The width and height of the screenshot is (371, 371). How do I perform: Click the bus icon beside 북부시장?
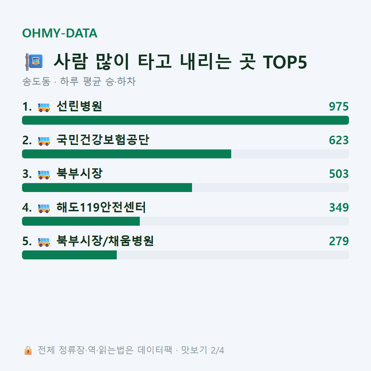(44, 175)
